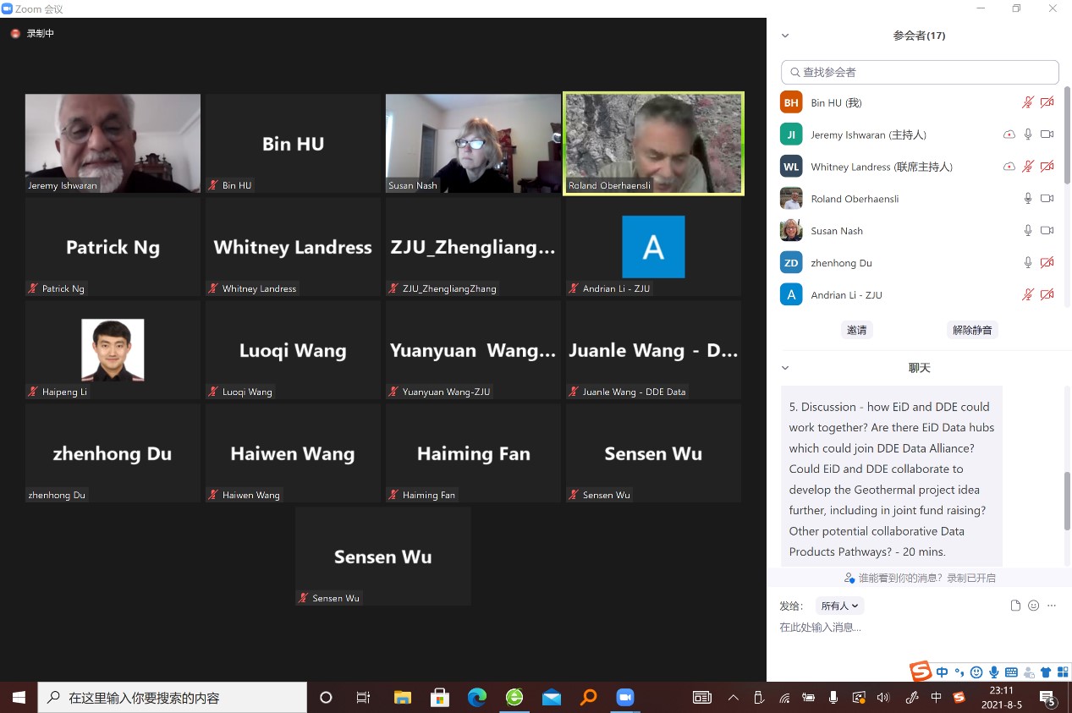Click the file attachment icon in chat

point(1015,606)
